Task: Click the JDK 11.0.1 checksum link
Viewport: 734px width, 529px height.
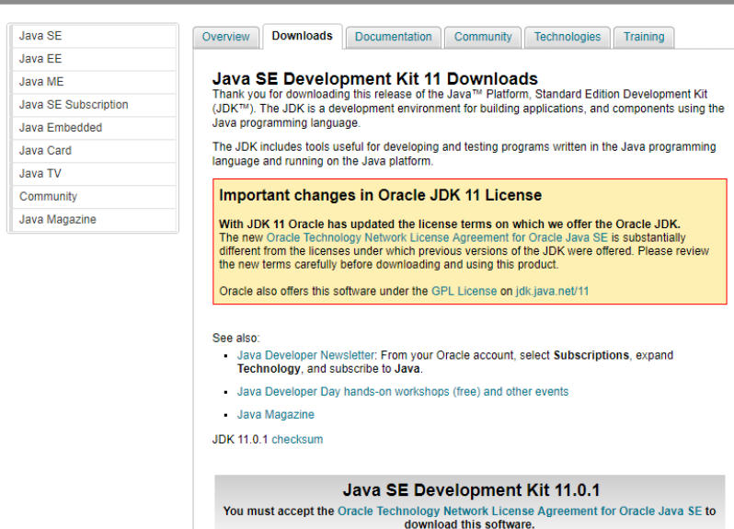Action: pyautogui.click(x=297, y=440)
